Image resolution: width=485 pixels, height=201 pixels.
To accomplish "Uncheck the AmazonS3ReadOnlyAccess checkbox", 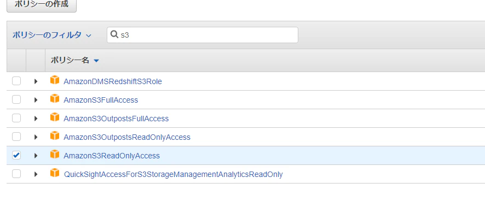I will coord(16,155).
